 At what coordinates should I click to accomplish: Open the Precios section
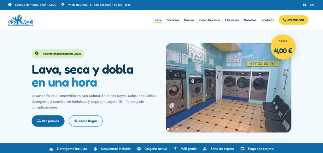[189, 20]
